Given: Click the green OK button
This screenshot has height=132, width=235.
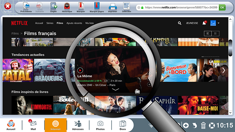Looking at the screenshot, I should pyautogui.click(x=222, y=7).
